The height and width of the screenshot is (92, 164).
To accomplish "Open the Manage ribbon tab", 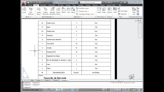I will [80, 5].
